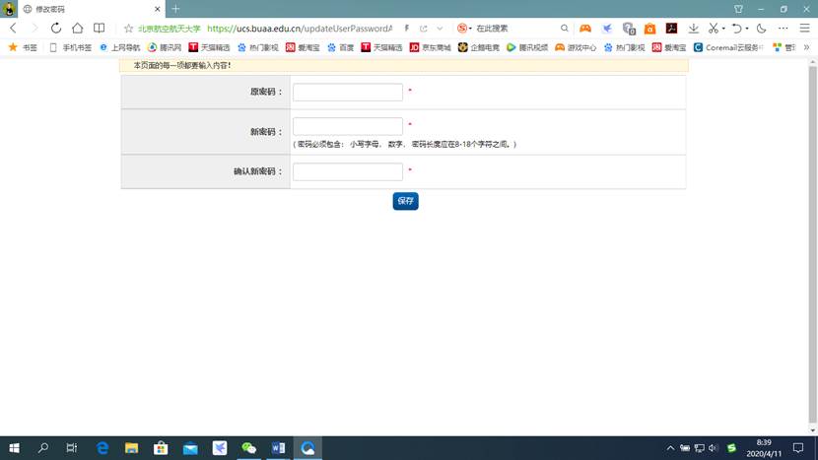The height and width of the screenshot is (460, 818).
Task: Open WeChat from the taskbar
Action: coord(249,448)
